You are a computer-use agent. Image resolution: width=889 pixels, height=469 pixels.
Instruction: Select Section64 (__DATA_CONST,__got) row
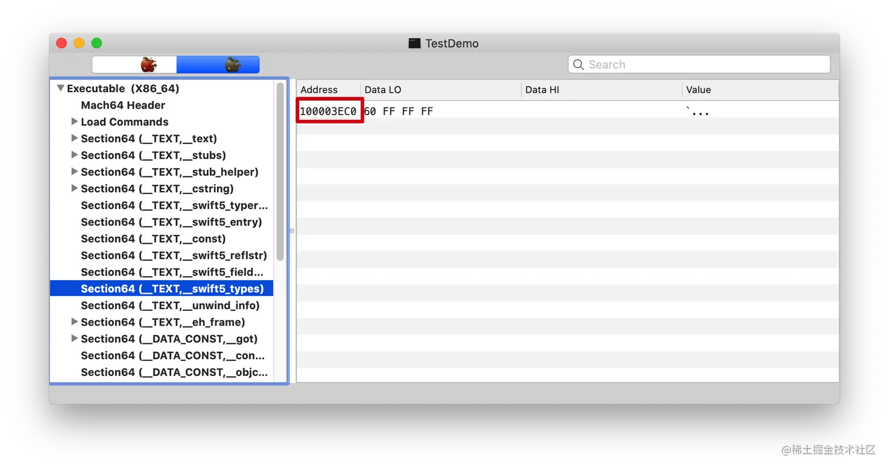coord(162,339)
